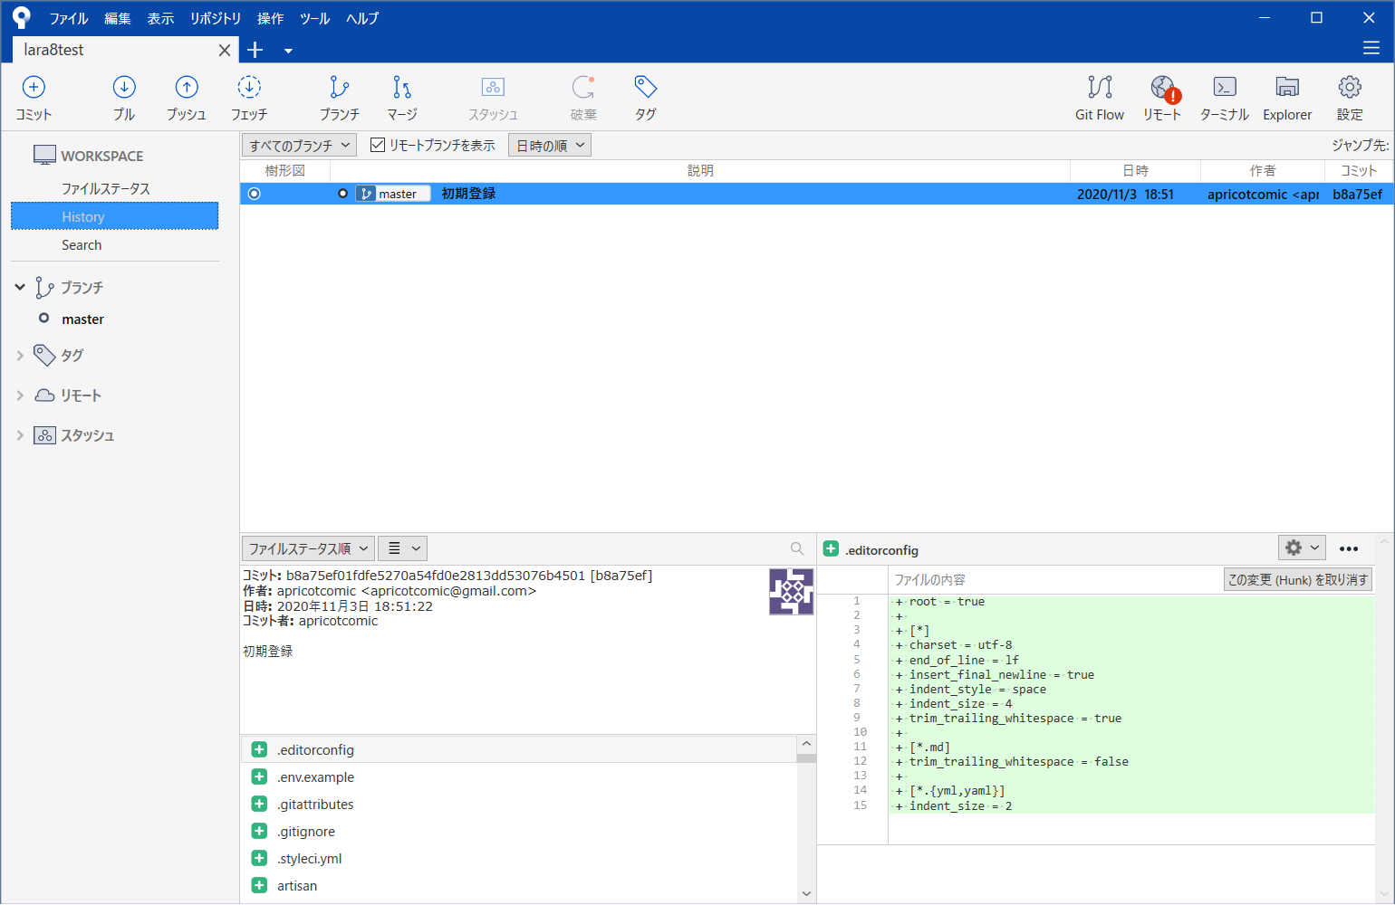Open the list view mode dropdown
This screenshot has width=1395, height=905.
402,548
